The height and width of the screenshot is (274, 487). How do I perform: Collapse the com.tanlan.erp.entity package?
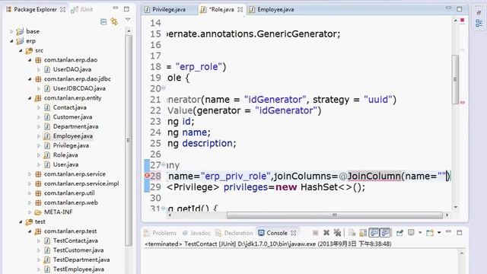(30, 98)
